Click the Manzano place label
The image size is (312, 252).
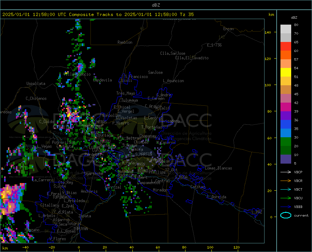32,230
